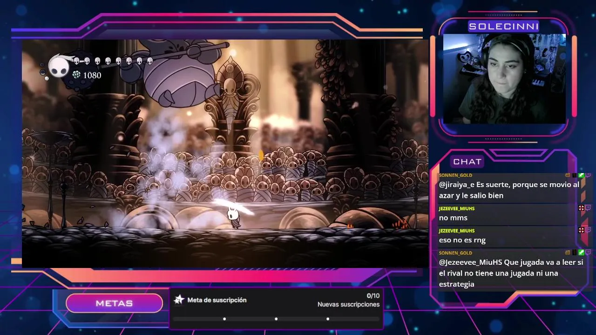Open the streamer webcam feed

[504, 79]
